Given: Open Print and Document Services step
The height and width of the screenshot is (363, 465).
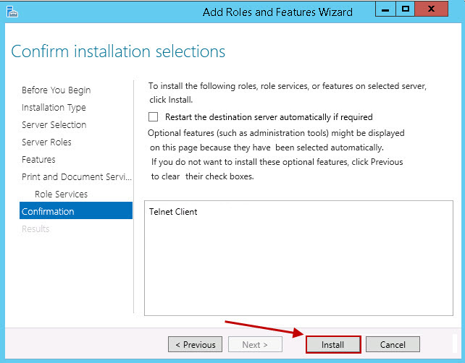Looking at the screenshot, I should click(76, 177).
